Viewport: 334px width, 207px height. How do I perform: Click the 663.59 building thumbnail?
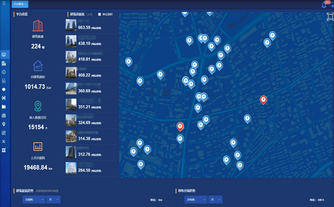[71, 25]
